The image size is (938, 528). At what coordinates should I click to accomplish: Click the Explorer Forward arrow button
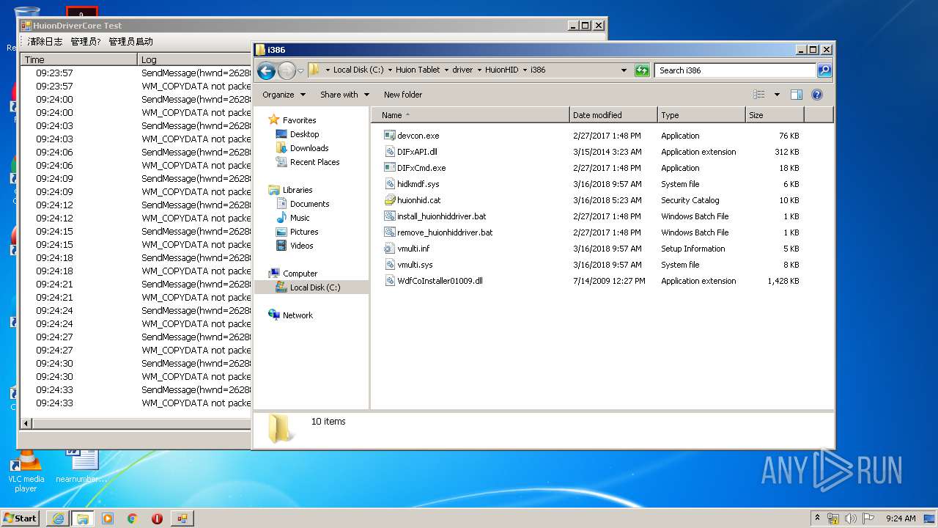tap(287, 70)
